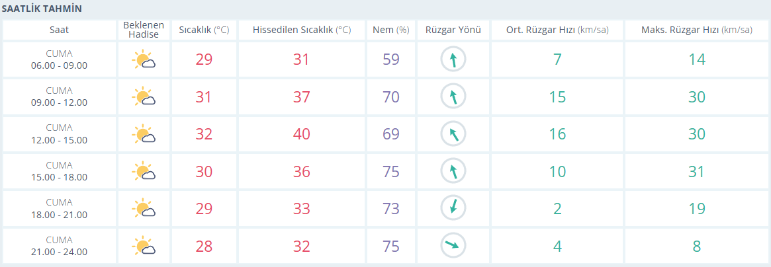771x267 pixels.
Task: Click the Maks. Rüzgar Hızı column header
Action: coord(697,30)
